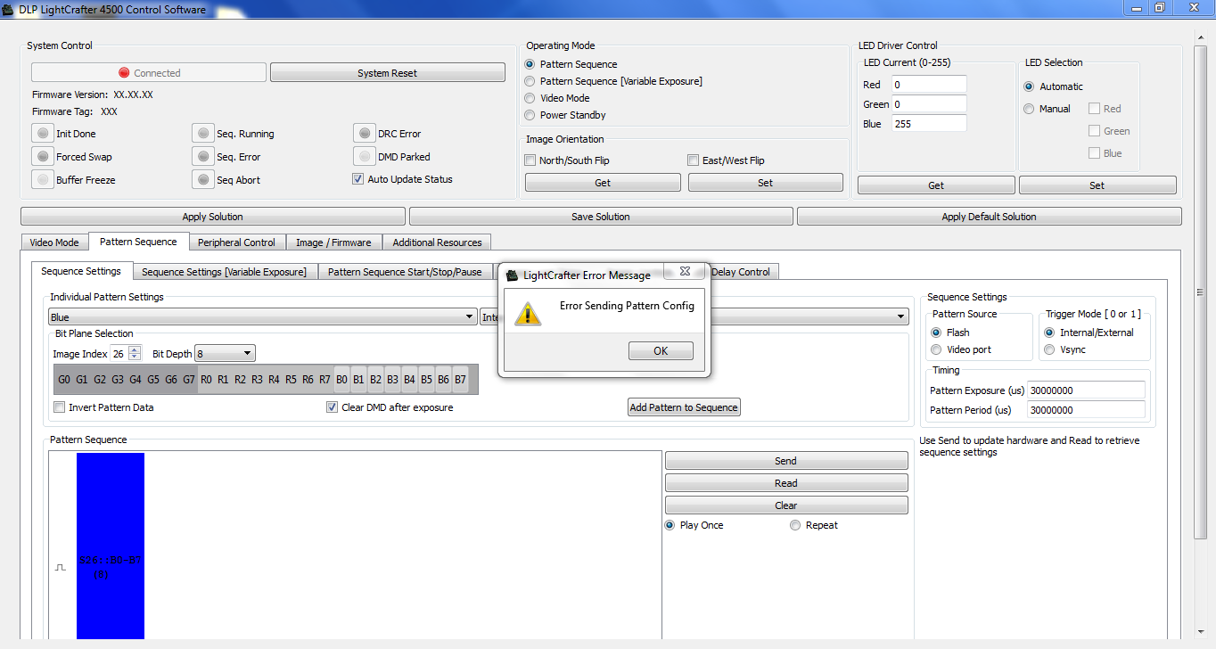Screen dimensions: 1216x649
Task: Enable East/West Flip checkbox
Action: (x=694, y=160)
